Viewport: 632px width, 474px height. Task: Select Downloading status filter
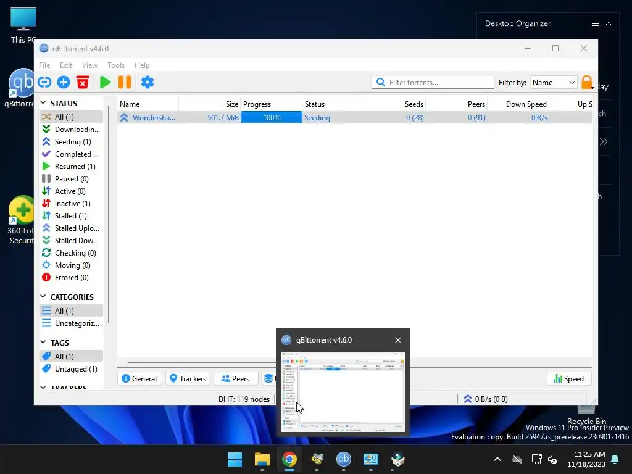[x=72, y=130]
